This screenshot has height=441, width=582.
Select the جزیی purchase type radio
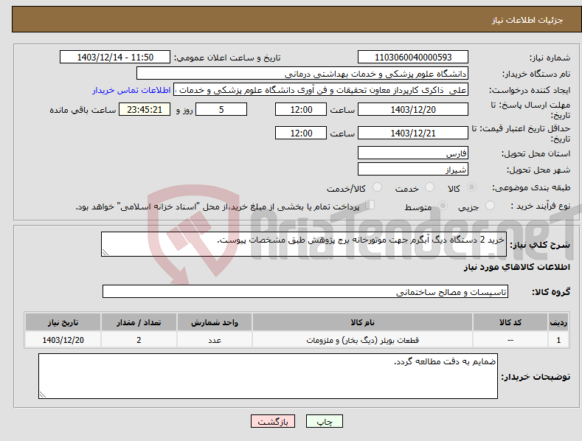490,206
